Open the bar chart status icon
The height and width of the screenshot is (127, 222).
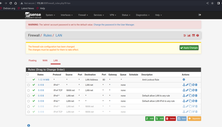pyautogui.click(x=189, y=35)
